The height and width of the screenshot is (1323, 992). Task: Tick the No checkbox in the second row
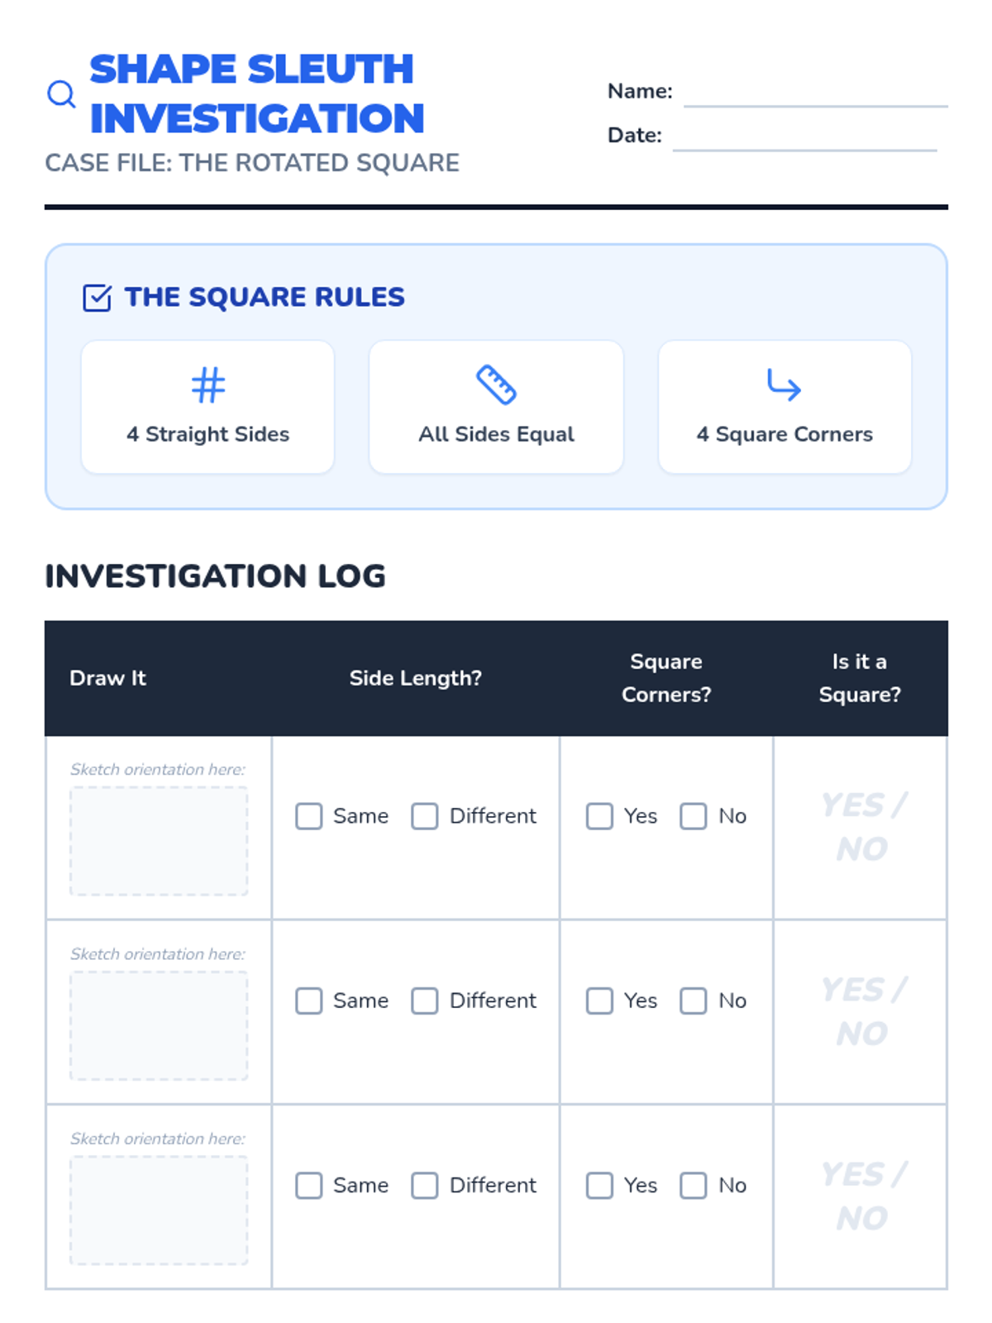tap(693, 1001)
